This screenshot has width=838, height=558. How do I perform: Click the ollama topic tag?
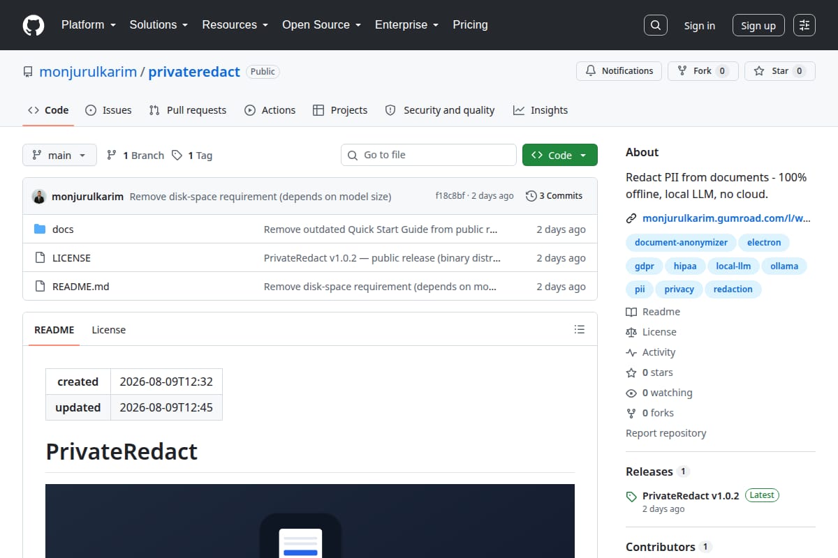click(x=784, y=266)
